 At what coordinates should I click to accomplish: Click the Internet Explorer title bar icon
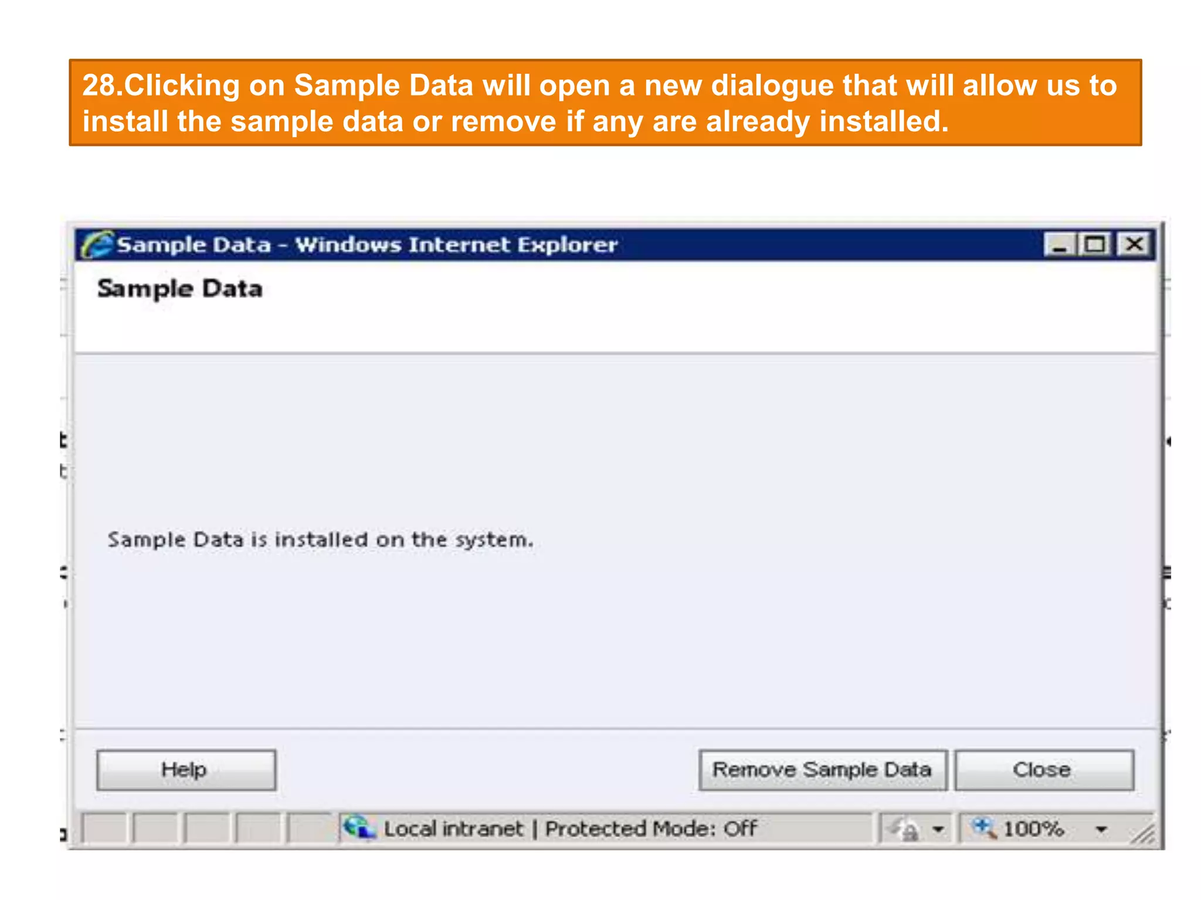(97, 244)
